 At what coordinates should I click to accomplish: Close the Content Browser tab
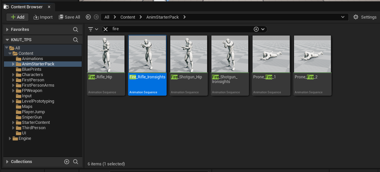point(49,7)
